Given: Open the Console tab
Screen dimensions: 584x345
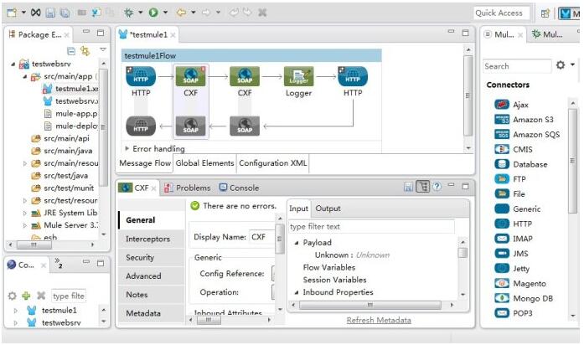Looking at the screenshot, I should coord(239,188).
